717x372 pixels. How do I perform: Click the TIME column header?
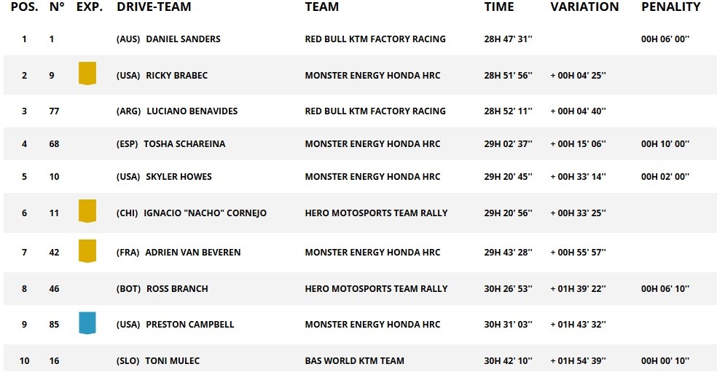499,7
